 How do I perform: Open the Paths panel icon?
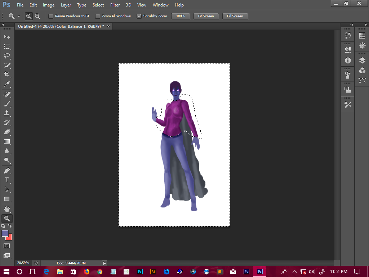[x=362, y=80]
